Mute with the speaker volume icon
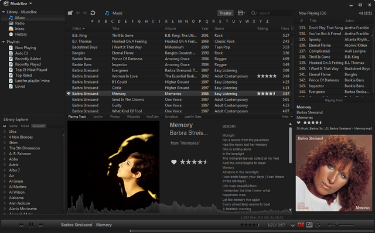The height and width of the screenshot is (233, 375). pyautogui.click(x=329, y=225)
